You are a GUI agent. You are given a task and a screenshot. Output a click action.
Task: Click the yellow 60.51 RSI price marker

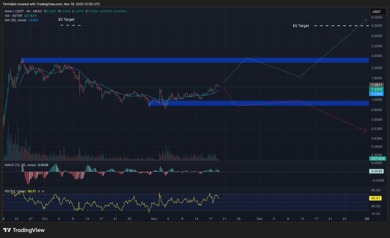pyautogui.click(x=375, y=198)
